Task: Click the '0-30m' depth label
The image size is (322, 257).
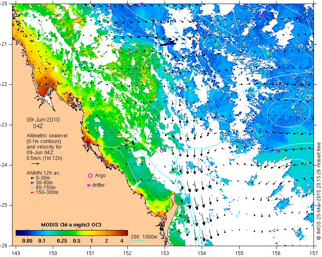Action: point(43,178)
